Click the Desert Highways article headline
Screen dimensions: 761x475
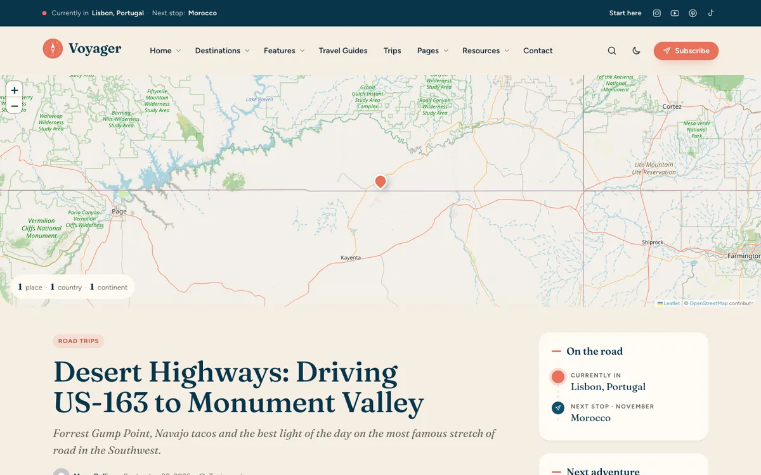(238, 388)
